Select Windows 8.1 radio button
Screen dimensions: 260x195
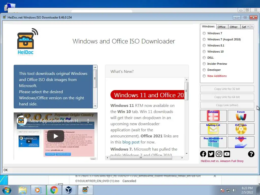(x=204, y=46)
